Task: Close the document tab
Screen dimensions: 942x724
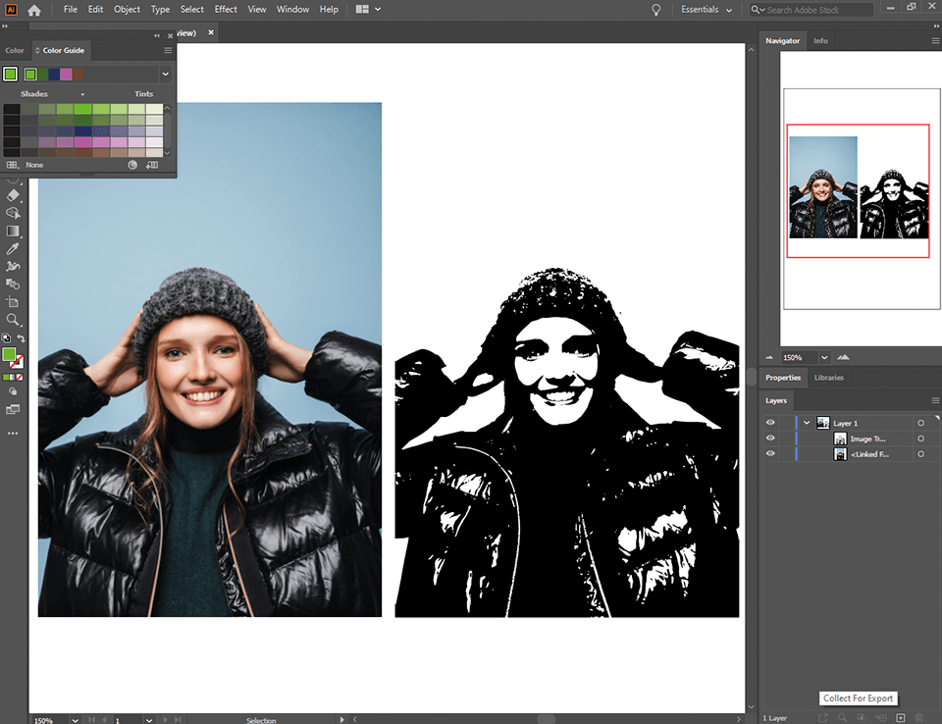Action: [211, 32]
